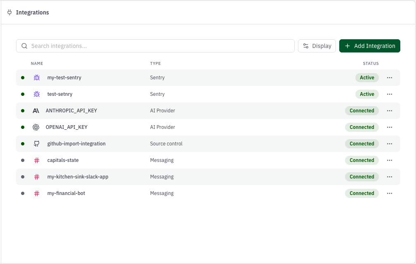Select the test-setnry integration name

(60, 94)
